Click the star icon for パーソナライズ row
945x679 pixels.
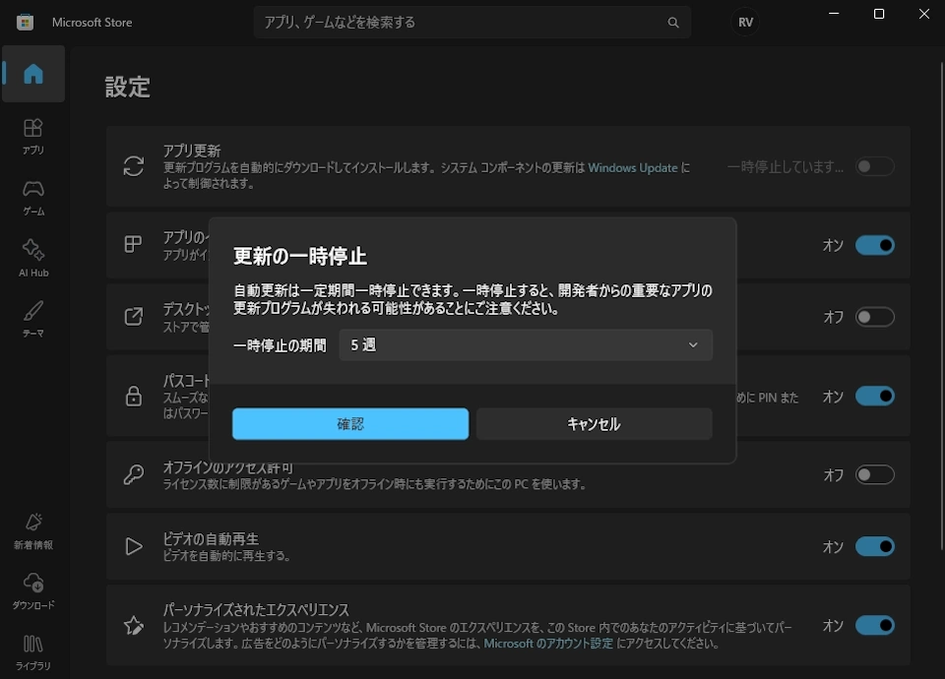pyautogui.click(x=133, y=626)
